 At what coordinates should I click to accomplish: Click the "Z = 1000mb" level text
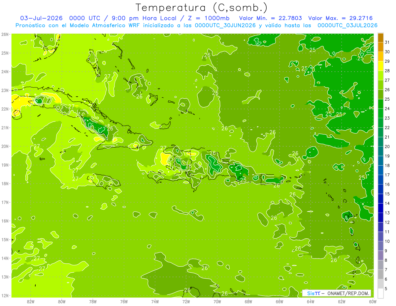tap(209, 18)
